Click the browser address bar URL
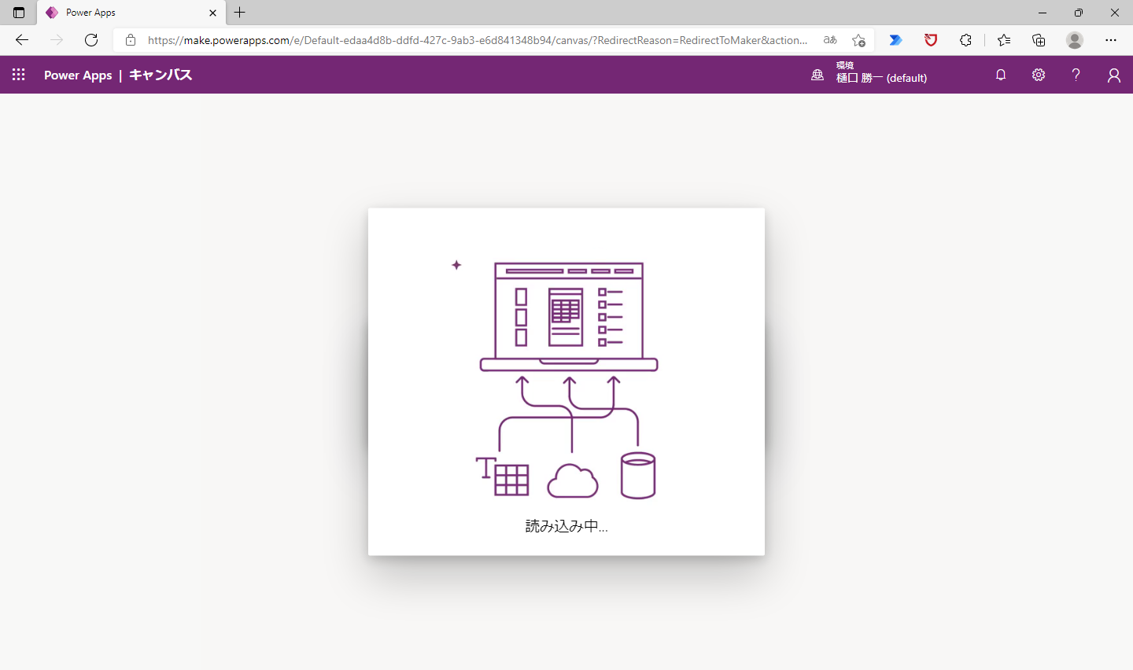The width and height of the screenshot is (1133, 670). pyautogui.click(x=478, y=40)
